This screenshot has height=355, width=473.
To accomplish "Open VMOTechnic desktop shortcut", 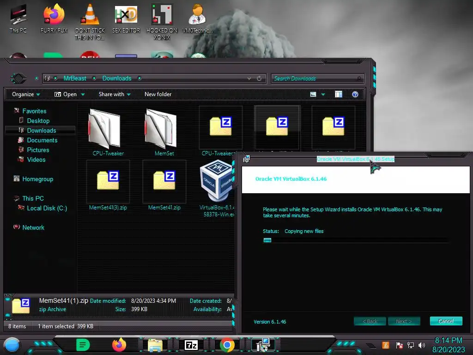I will 198,19.
